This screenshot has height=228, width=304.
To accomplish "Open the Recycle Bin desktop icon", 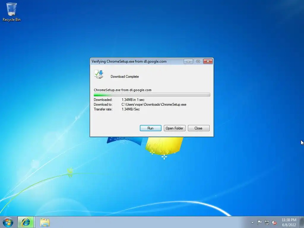I will click(x=12, y=12).
